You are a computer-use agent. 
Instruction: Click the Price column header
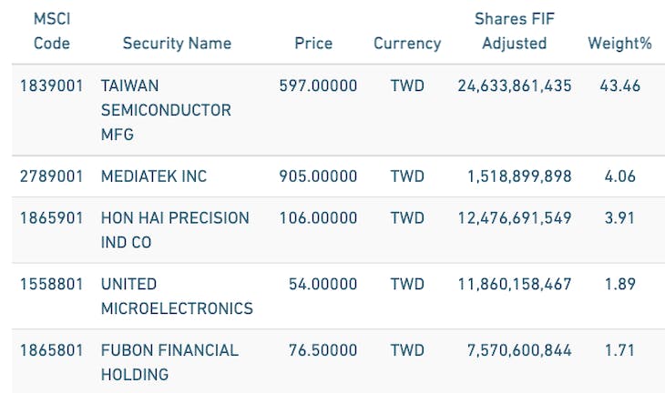tap(313, 43)
